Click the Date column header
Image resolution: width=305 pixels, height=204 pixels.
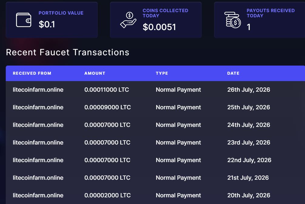click(x=233, y=73)
